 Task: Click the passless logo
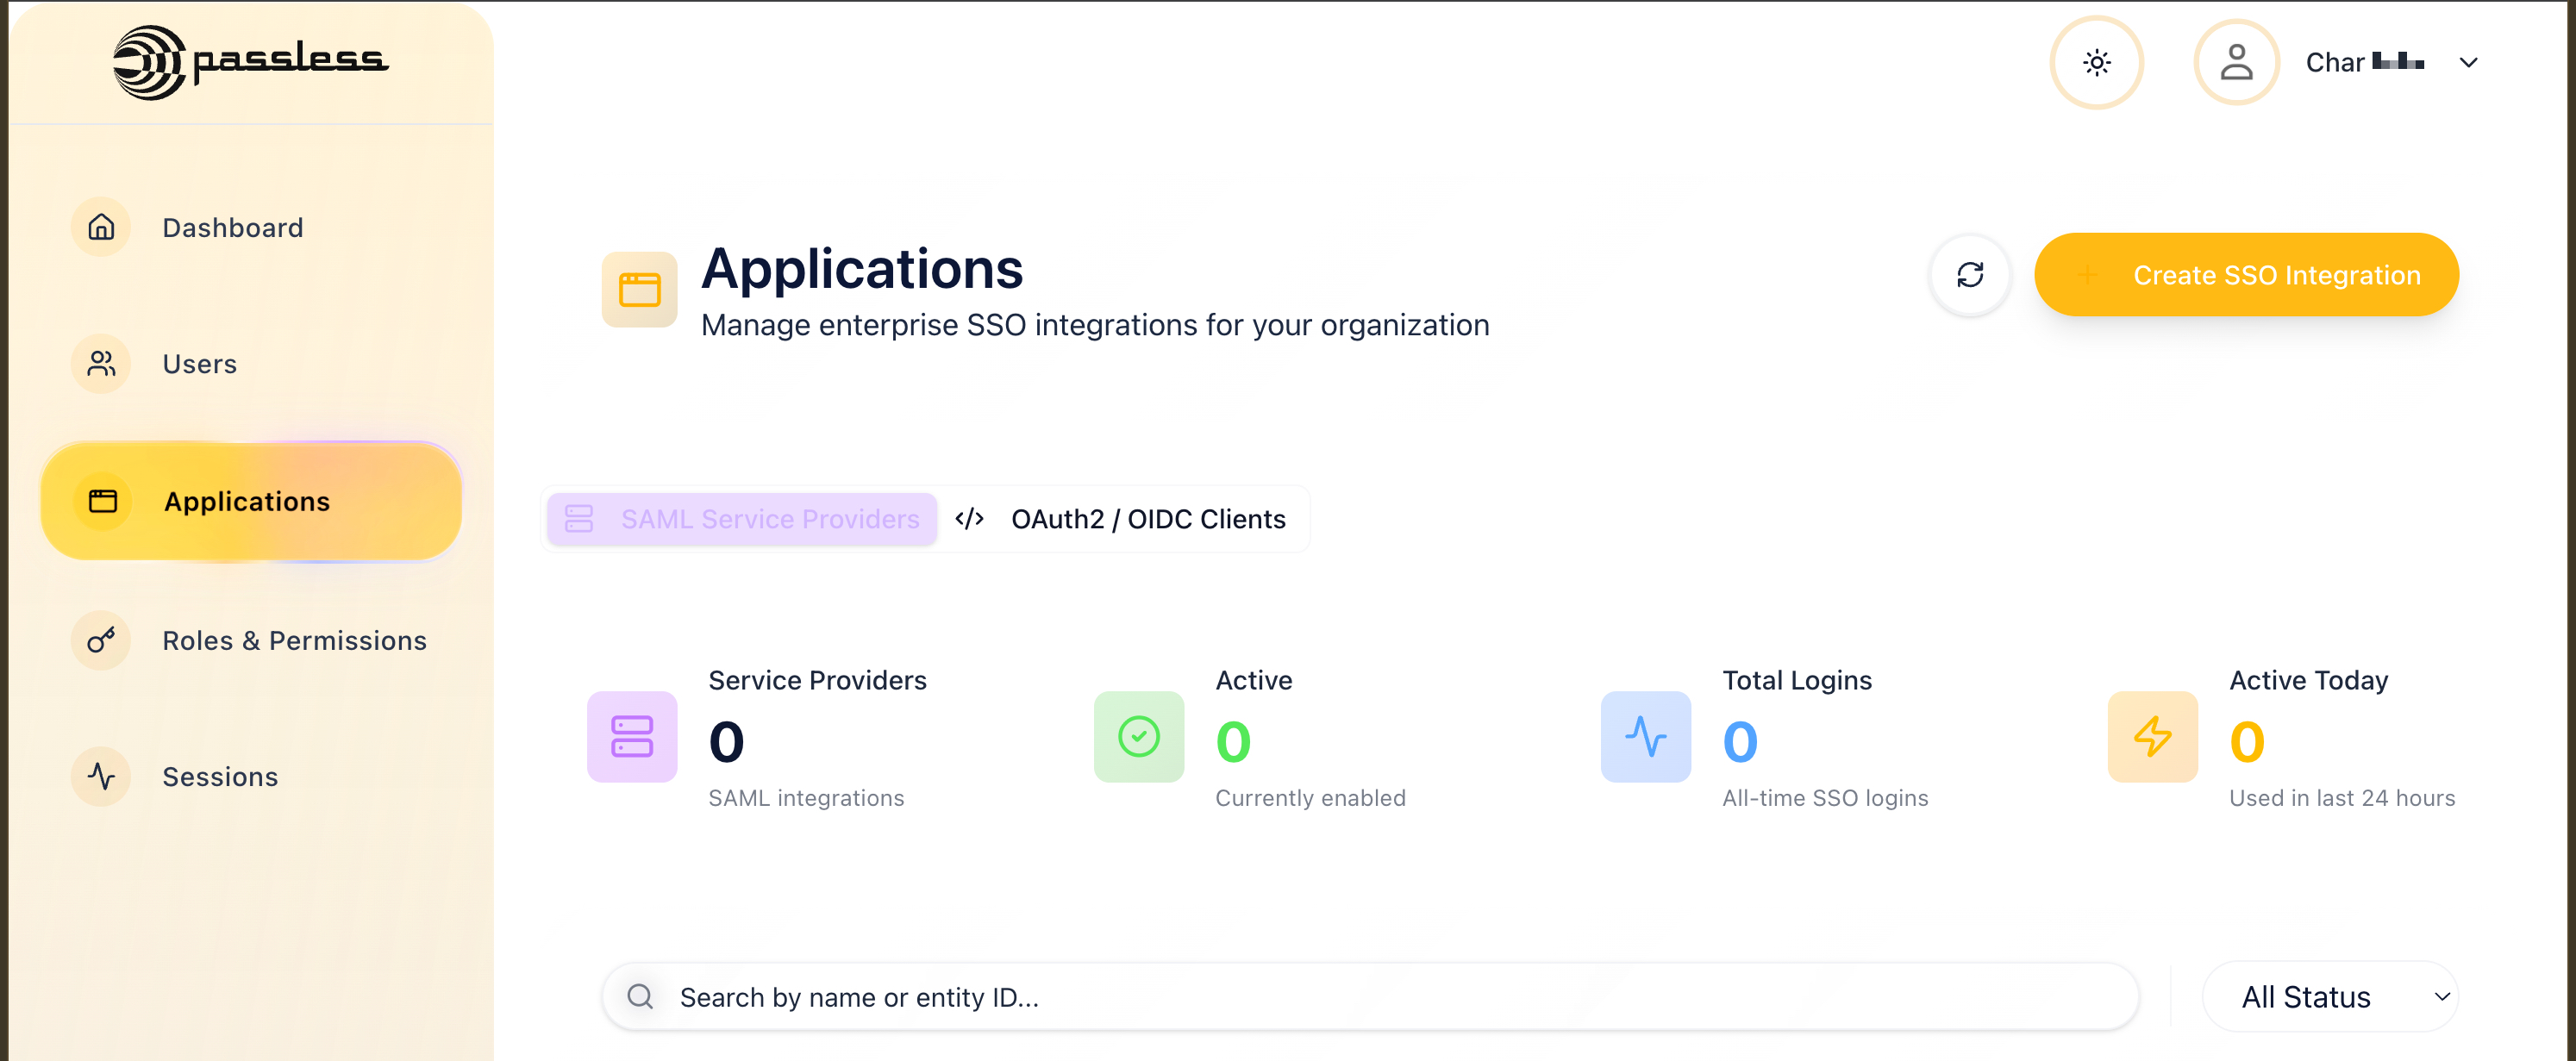pos(250,62)
